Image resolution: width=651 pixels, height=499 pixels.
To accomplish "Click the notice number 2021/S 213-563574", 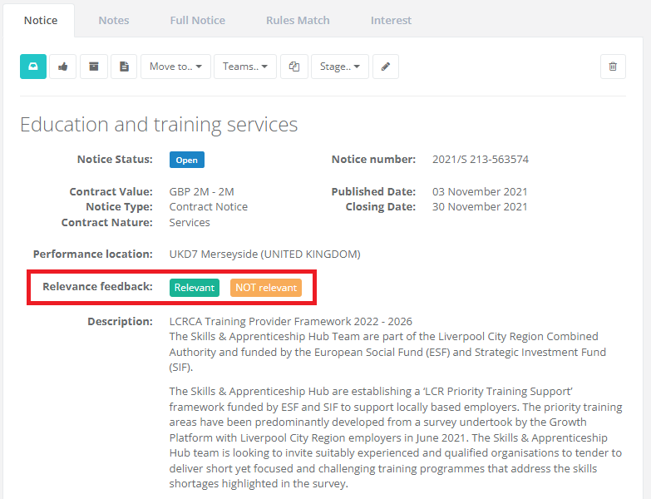I will point(481,160).
